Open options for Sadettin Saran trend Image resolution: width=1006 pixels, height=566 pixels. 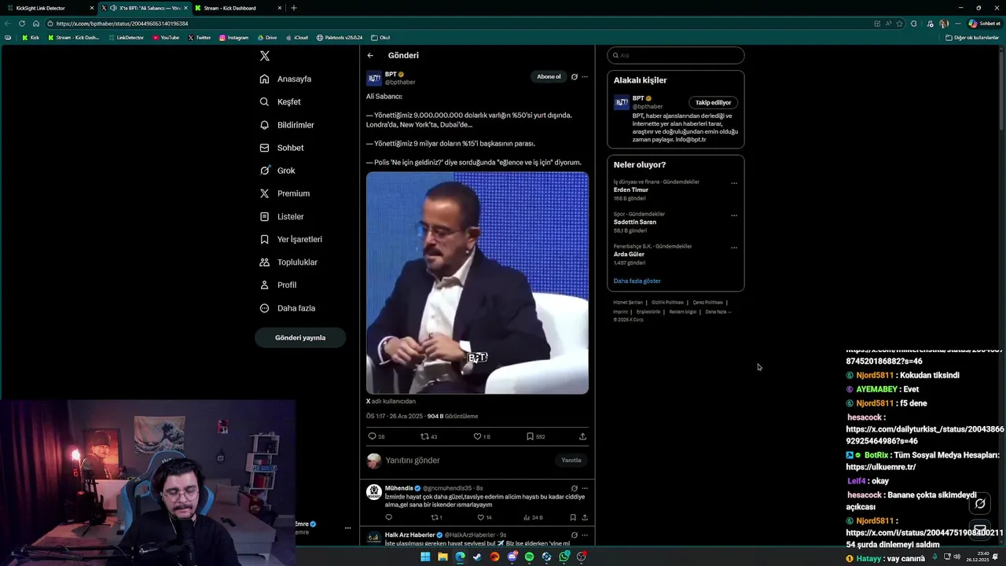pyautogui.click(x=734, y=215)
